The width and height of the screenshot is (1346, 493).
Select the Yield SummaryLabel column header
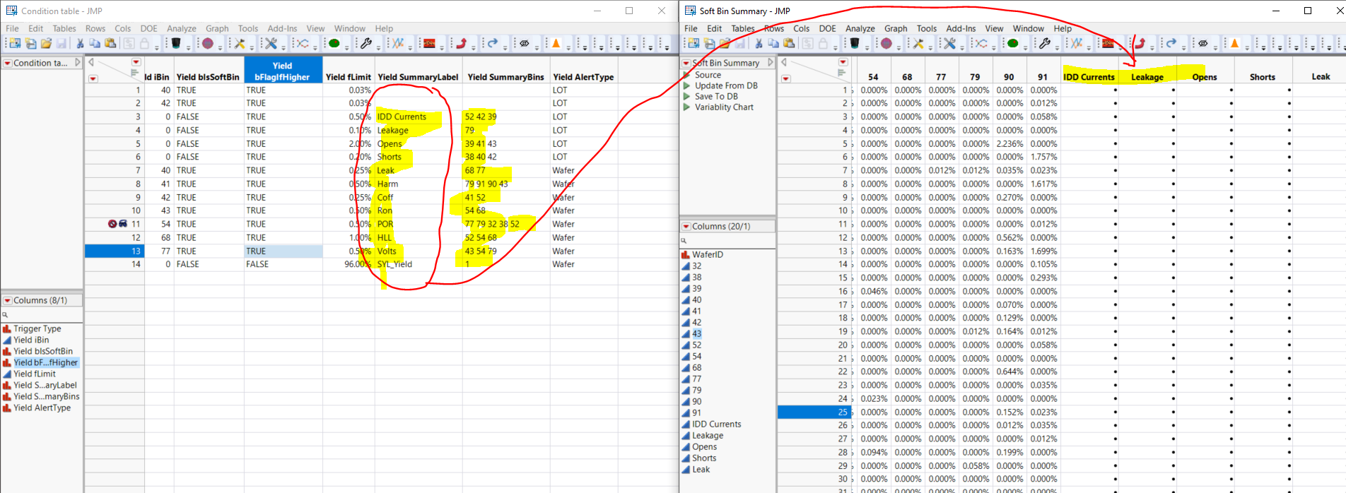click(418, 77)
